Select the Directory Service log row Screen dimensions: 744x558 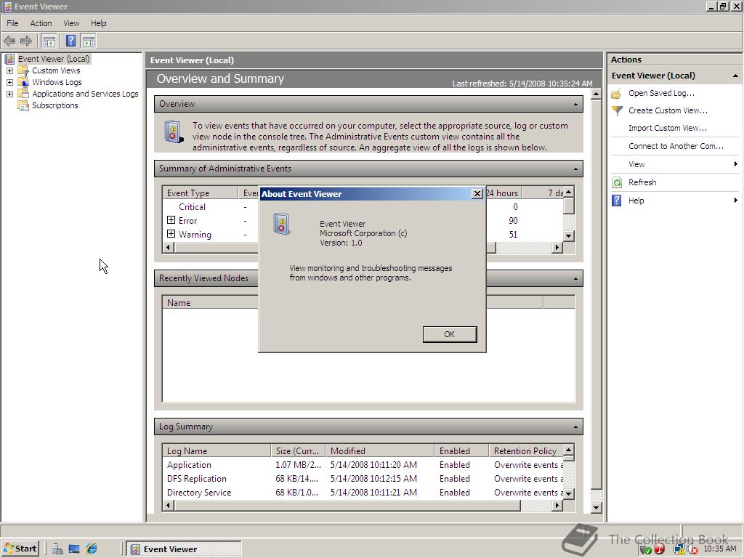pos(363,493)
